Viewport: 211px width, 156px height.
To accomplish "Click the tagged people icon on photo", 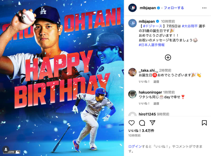I will (6, 149).
